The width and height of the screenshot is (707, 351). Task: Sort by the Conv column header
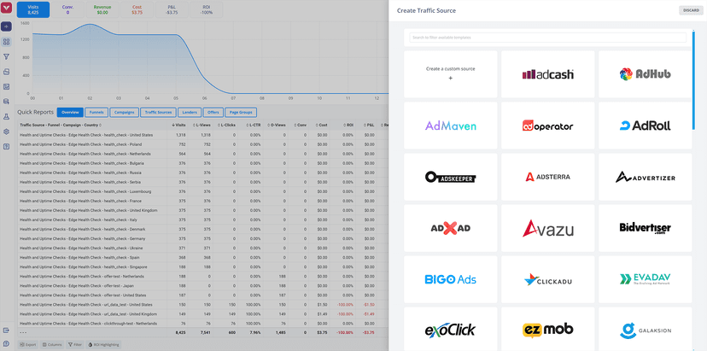pyautogui.click(x=300, y=125)
